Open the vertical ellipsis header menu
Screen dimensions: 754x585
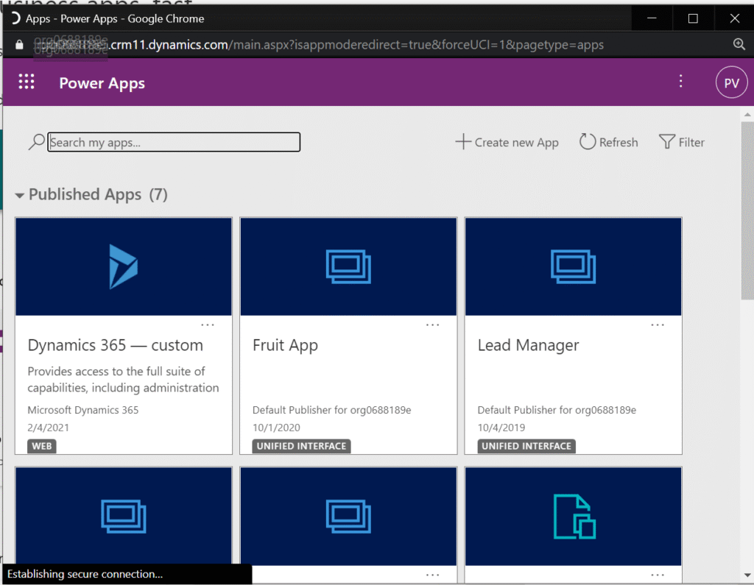tap(680, 81)
